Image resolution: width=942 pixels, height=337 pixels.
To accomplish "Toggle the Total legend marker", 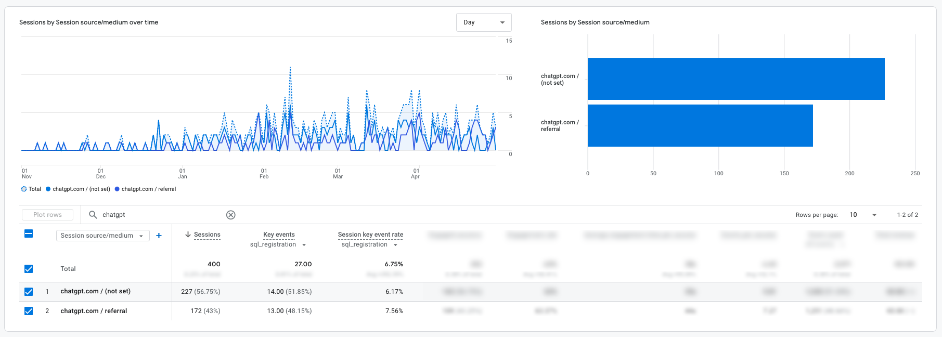I will 23,189.
